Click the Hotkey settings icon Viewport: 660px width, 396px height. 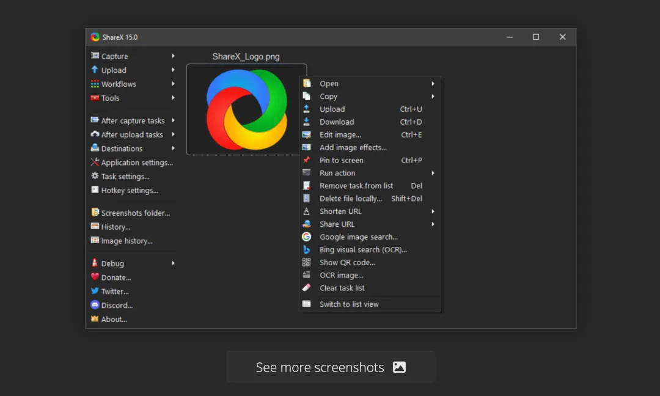[95, 190]
